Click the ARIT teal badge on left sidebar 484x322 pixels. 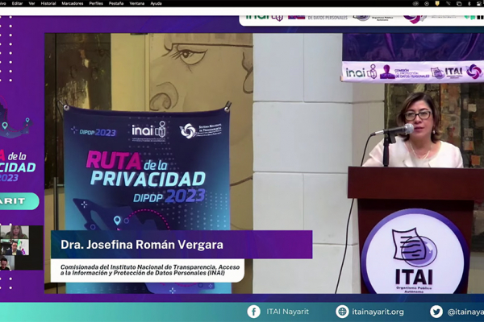pos(19,201)
